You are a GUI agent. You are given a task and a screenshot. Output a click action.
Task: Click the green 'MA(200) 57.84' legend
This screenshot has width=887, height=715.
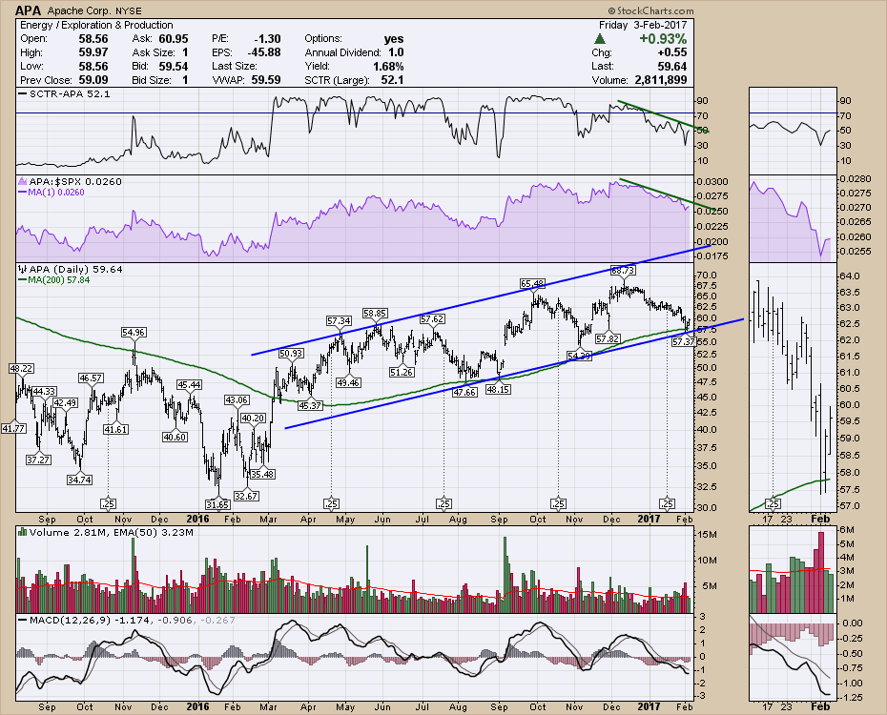54,279
